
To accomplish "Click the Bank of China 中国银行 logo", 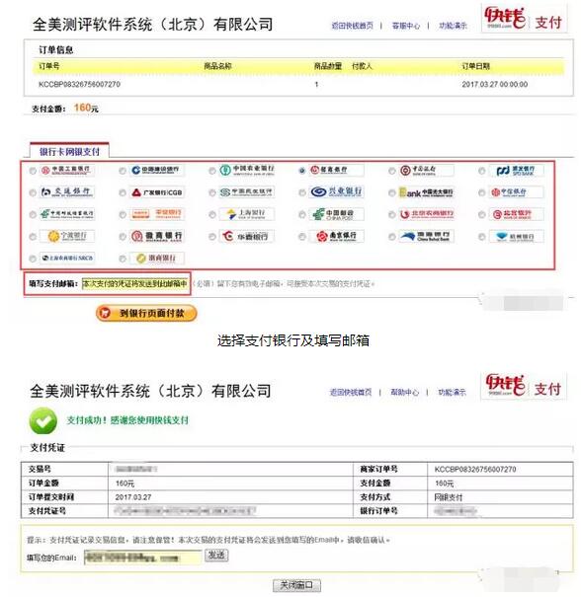I will click(x=426, y=170).
